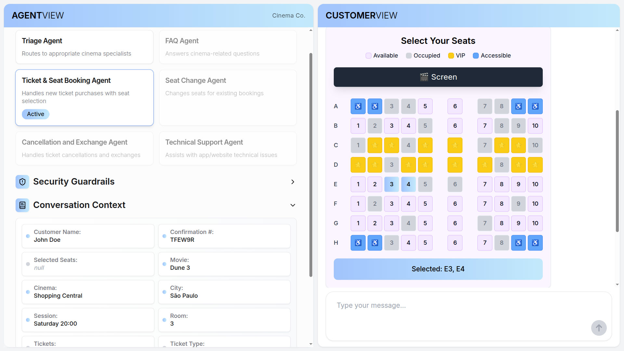Viewport: 624px width, 351px height.
Task: Deselect the selected seat E4
Action: pos(408,184)
